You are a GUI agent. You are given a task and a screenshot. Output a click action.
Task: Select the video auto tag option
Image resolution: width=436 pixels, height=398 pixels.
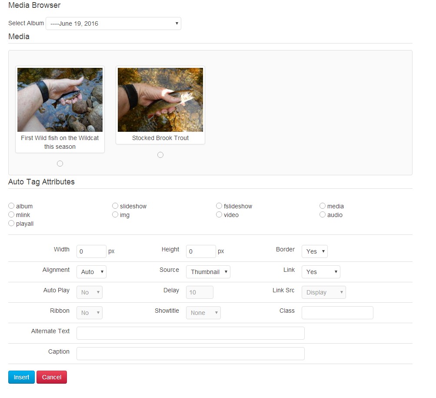pos(219,214)
